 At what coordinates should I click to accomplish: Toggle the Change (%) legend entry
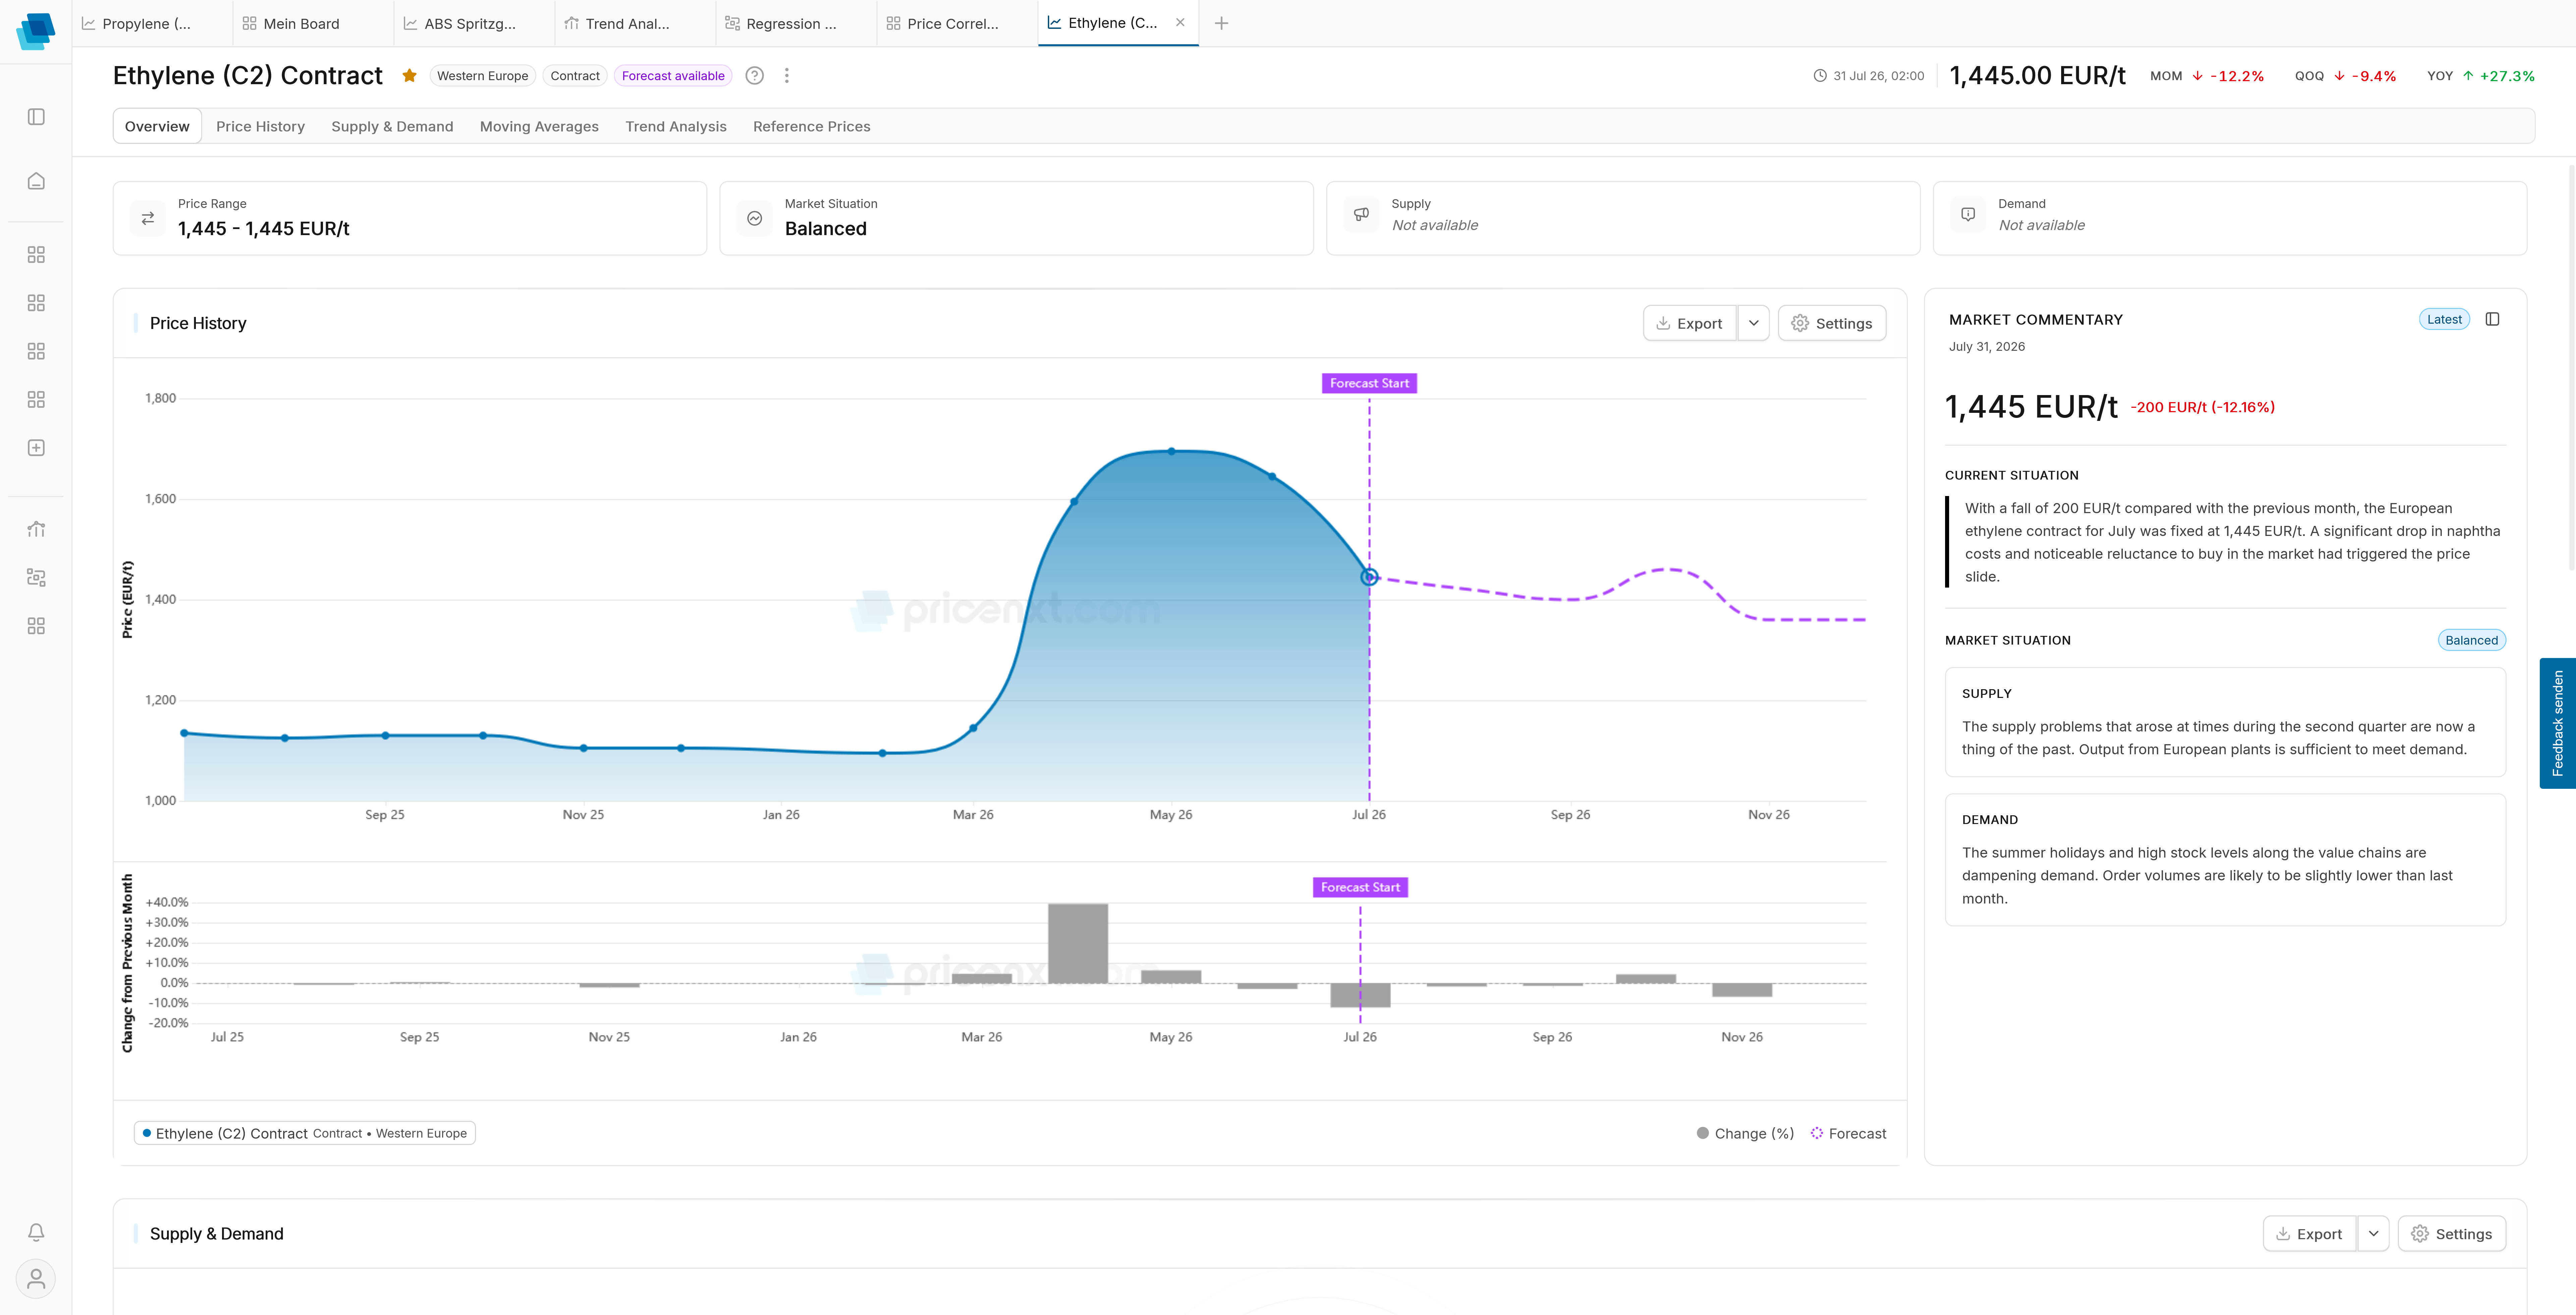[1745, 1133]
